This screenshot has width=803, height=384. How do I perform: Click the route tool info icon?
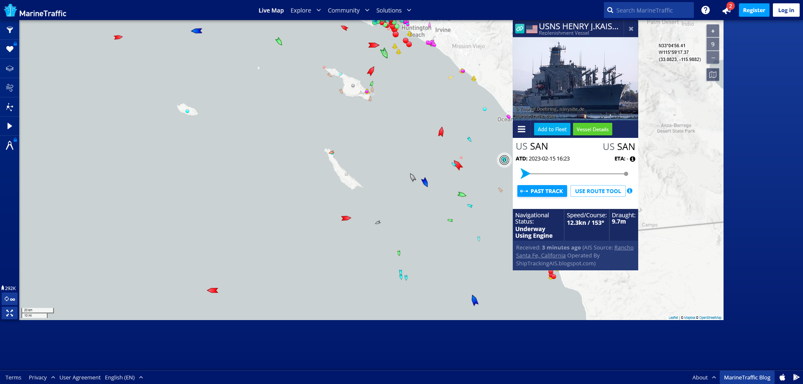629,191
